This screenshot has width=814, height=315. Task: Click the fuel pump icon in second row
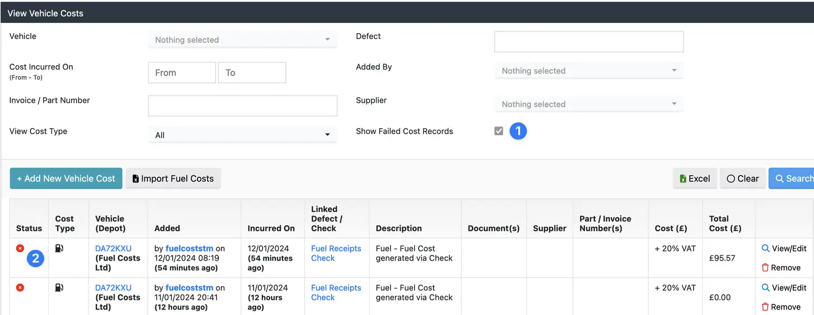[x=60, y=287]
